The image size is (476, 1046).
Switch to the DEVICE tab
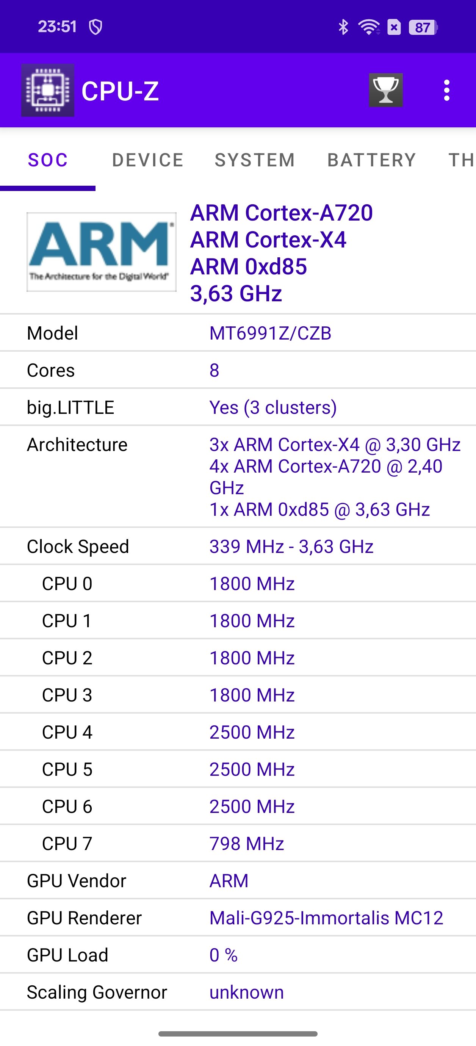click(148, 160)
